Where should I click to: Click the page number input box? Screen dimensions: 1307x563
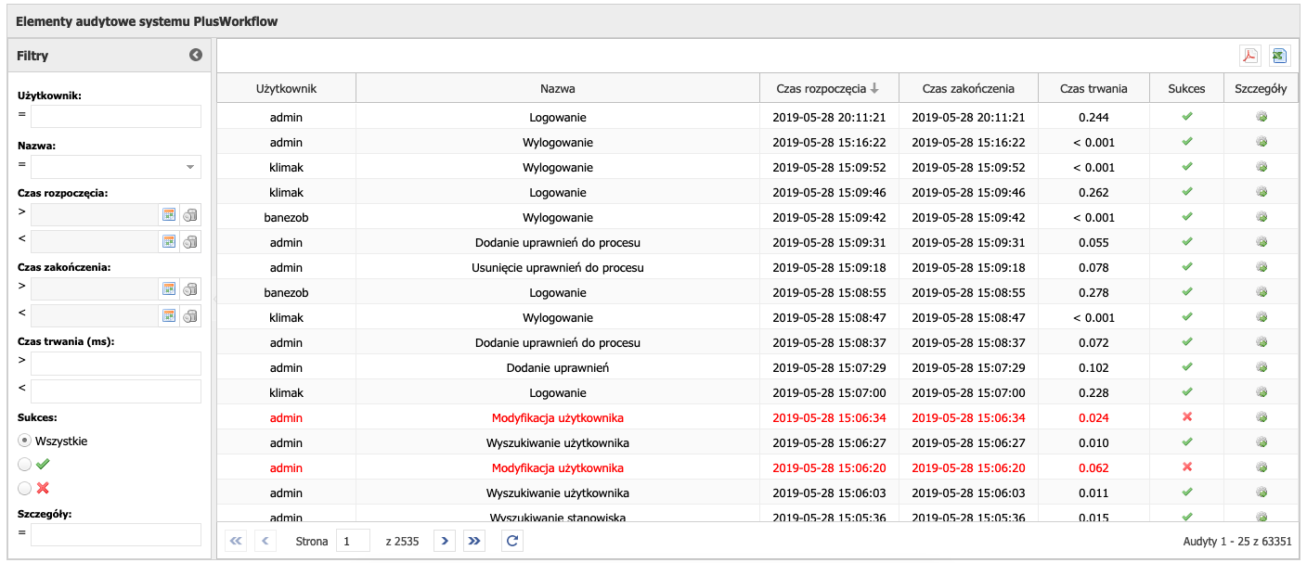[353, 541]
